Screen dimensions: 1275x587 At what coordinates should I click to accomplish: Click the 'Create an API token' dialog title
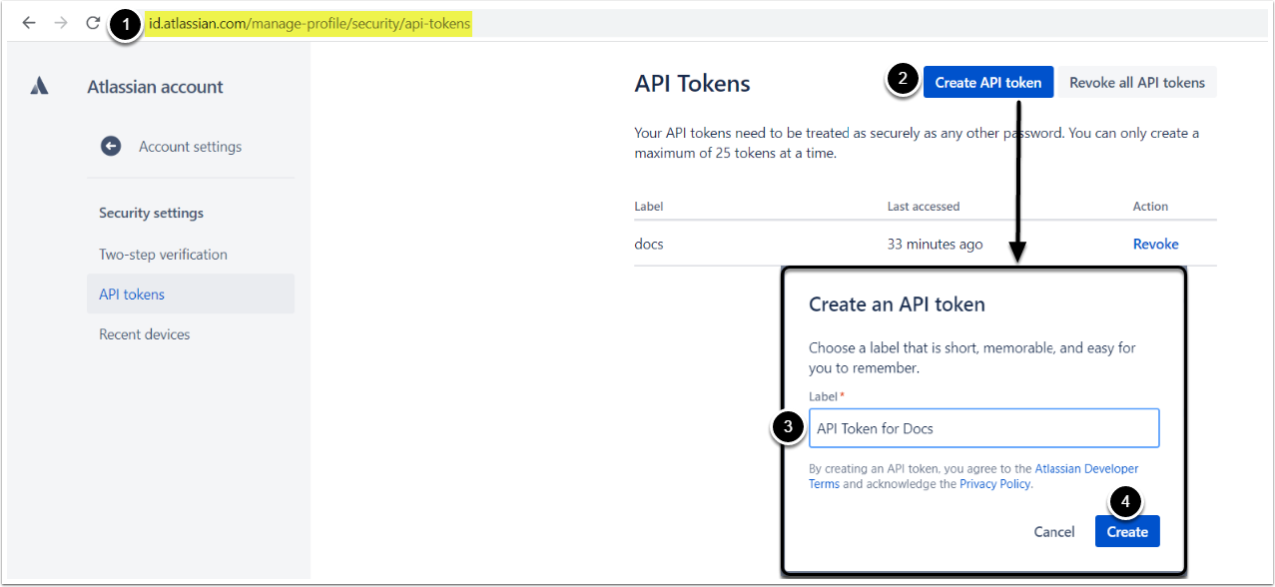pos(897,304)
